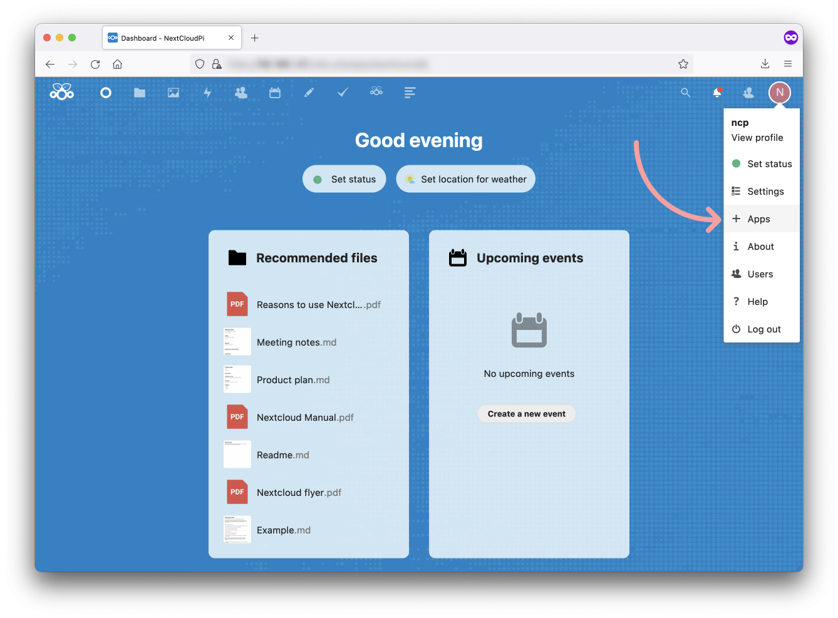Viewport: 838px width, 618px height.
Task: Click the NextcloudPi logo
Action: click(x=61, y=91)
